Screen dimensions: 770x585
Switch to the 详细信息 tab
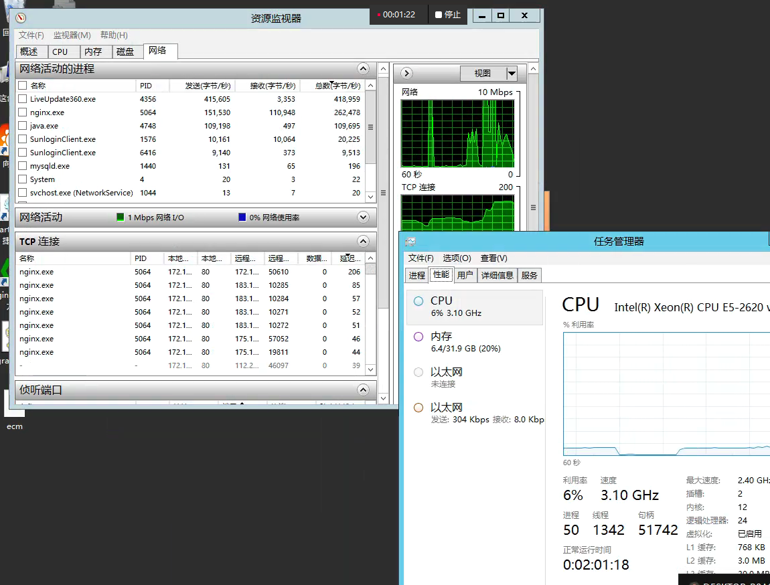pyautogui.click(x=497, y=275)
